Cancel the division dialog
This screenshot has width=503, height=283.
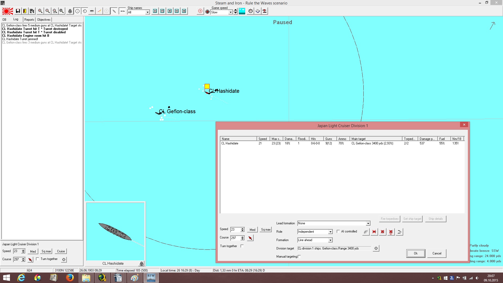[437, 253]
